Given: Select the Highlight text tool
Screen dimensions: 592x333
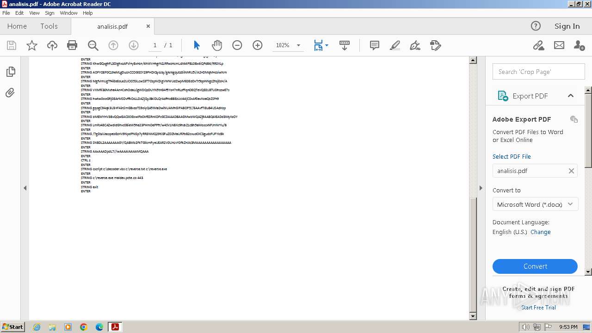Looking at the screenshot, I should [x=395, y=45].
